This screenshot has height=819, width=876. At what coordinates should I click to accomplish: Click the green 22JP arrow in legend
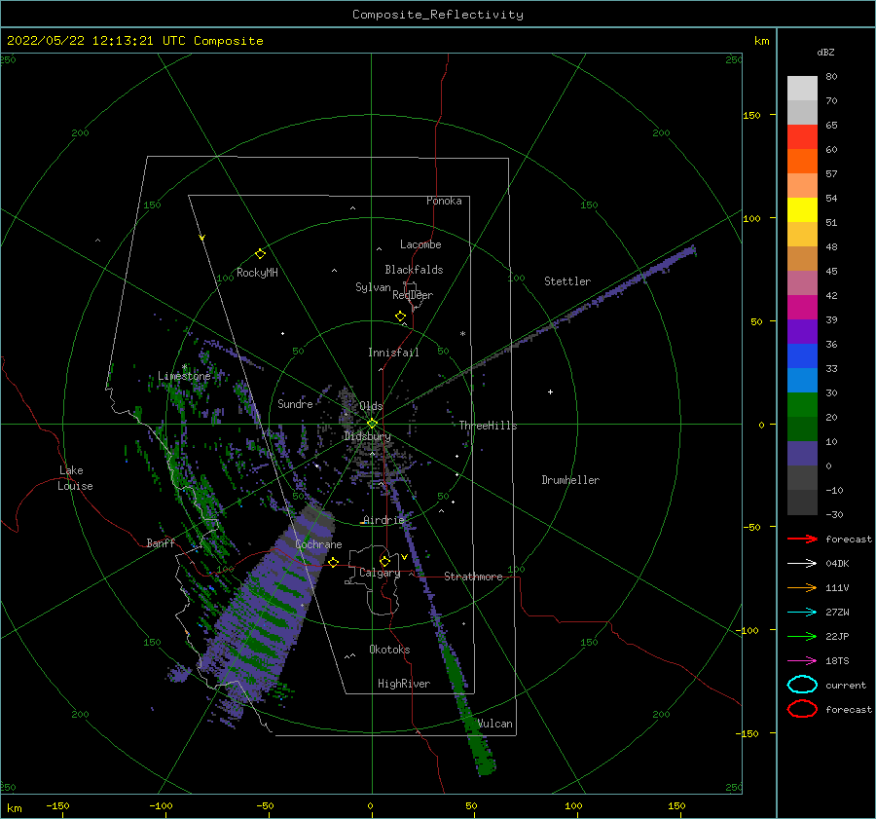pyautogui.click(x=802, y=636)
